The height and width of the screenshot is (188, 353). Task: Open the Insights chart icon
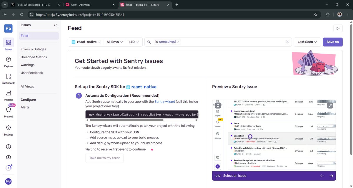pos(9,93)
